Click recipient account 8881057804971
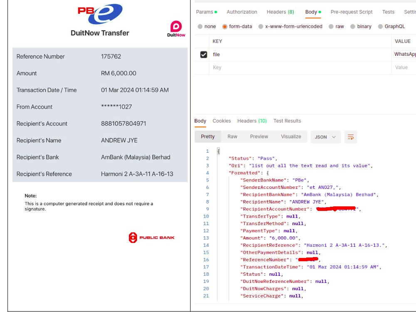The width and height of the screenshot is (416, 312). point(124,124)
